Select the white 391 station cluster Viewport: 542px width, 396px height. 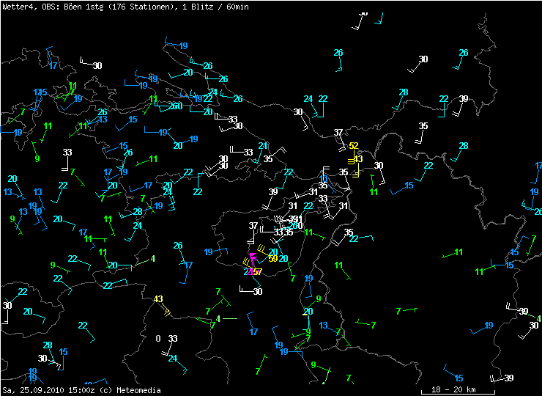click(x=295, y=219)
